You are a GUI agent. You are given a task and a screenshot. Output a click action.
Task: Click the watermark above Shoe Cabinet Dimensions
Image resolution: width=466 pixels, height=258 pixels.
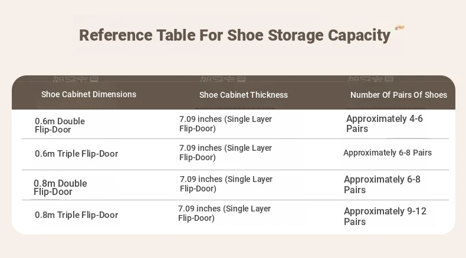point(76,80)
